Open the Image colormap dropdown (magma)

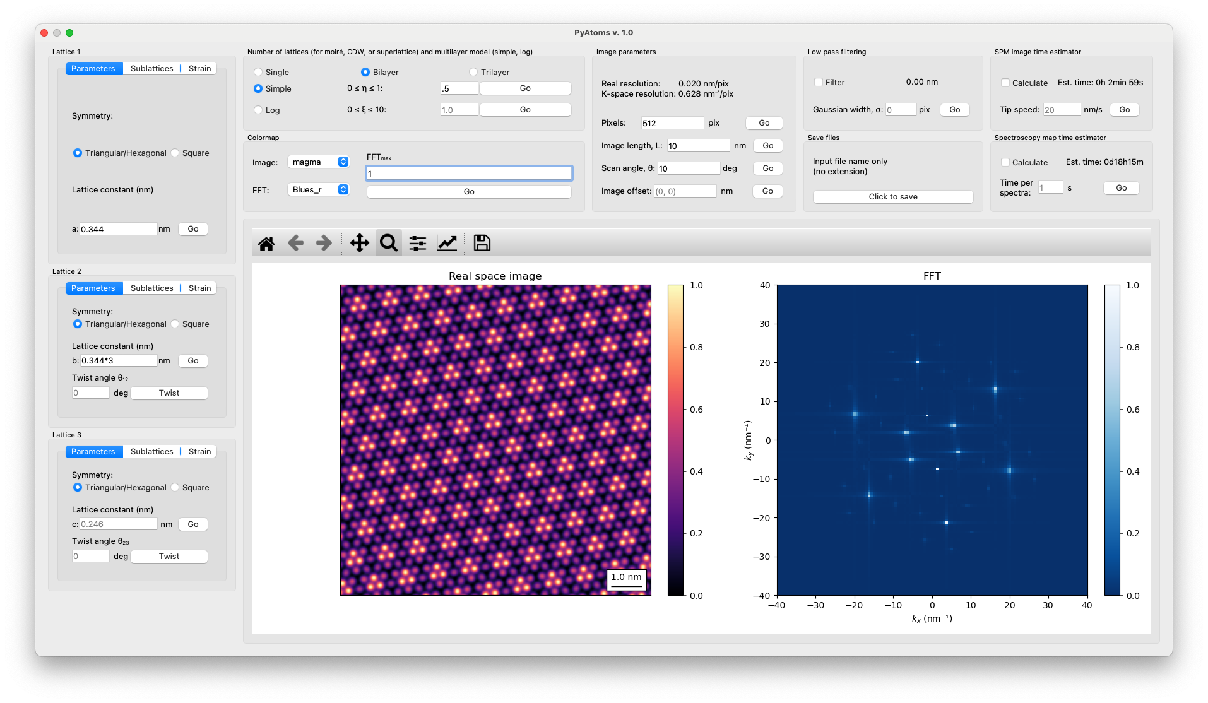[319, 162]
